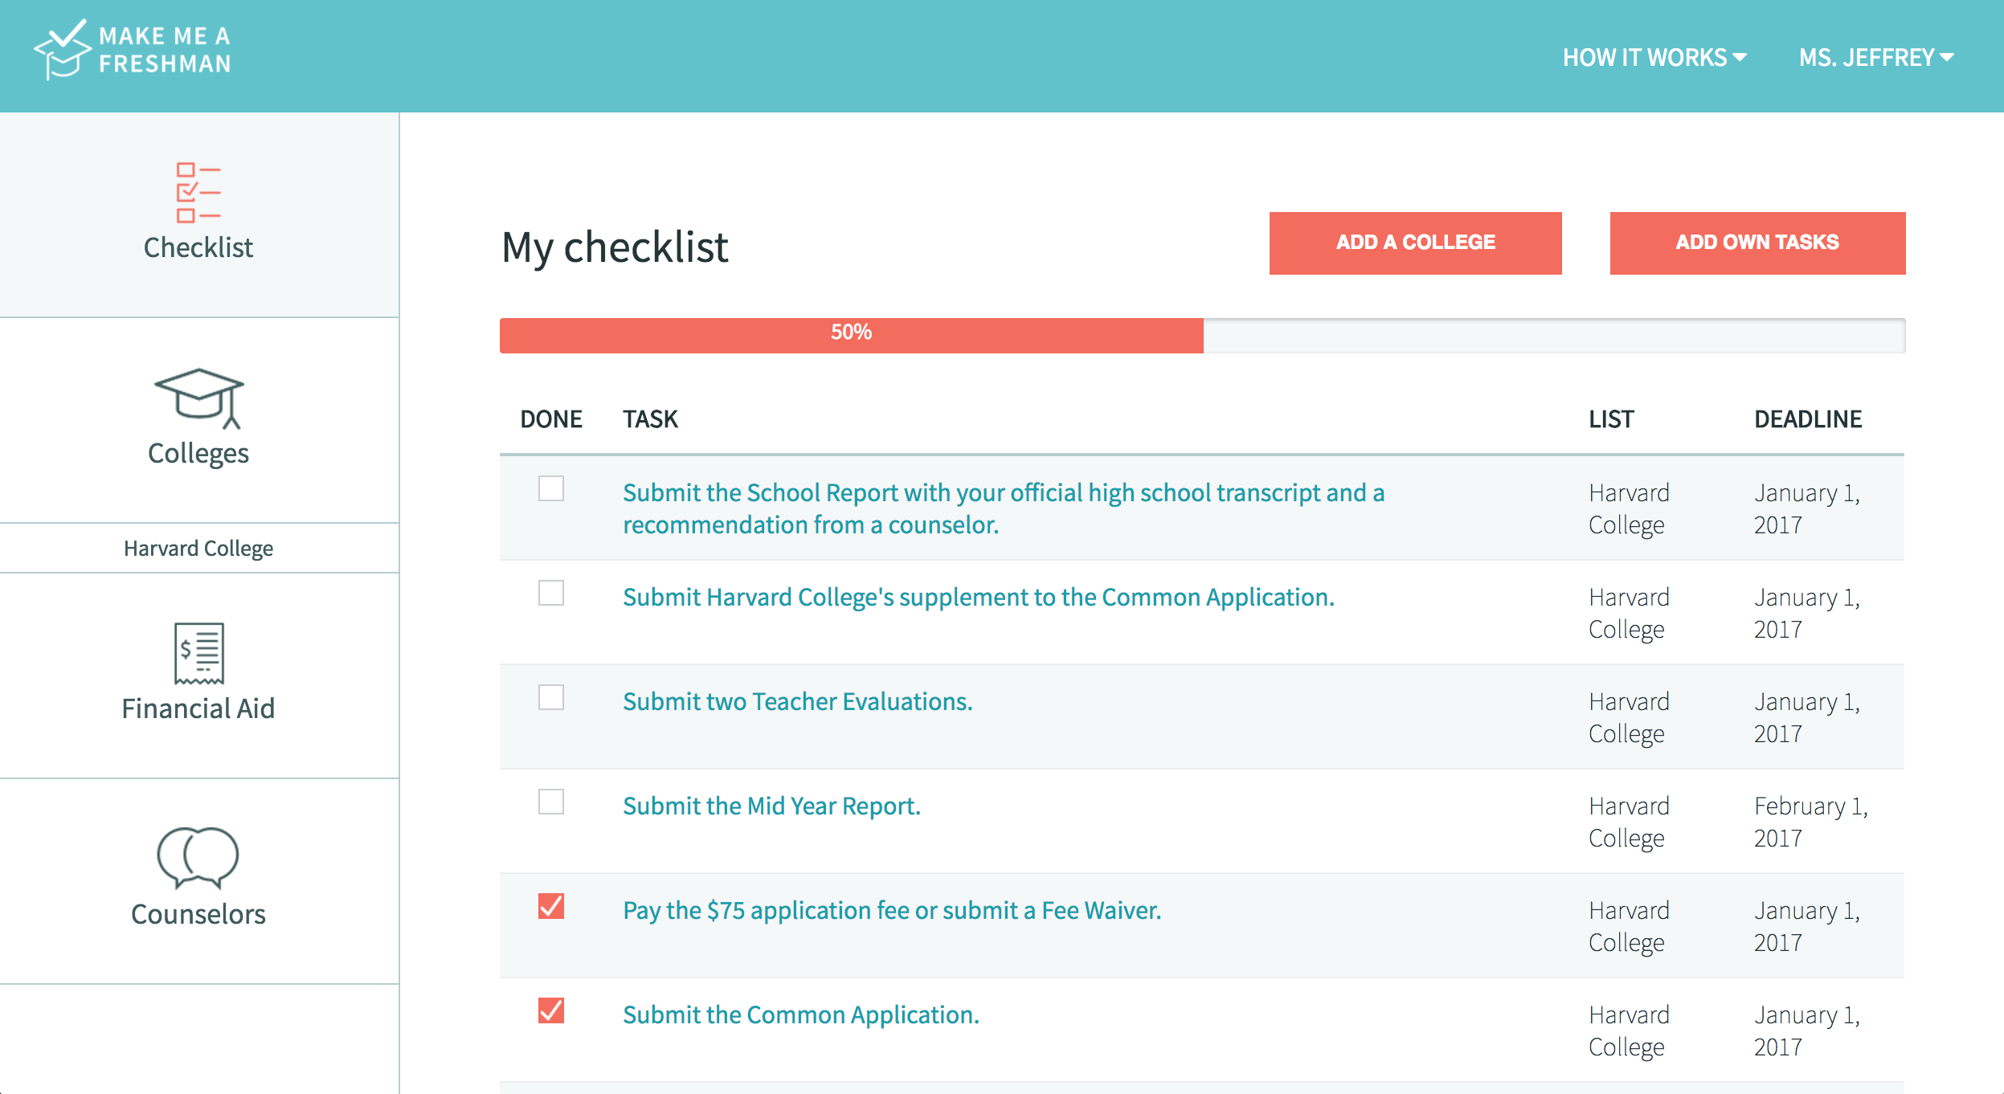2004x1094 pixels.
Task: Tick the two Teacher Evaluations checkbox
Action: [551, 697]
